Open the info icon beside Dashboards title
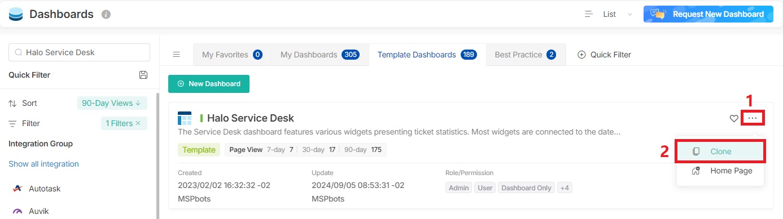783x219 pixels. (106, 15)
